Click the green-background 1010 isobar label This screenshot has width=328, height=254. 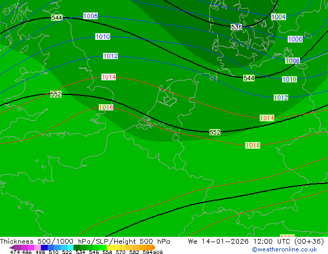pos(289,79)
